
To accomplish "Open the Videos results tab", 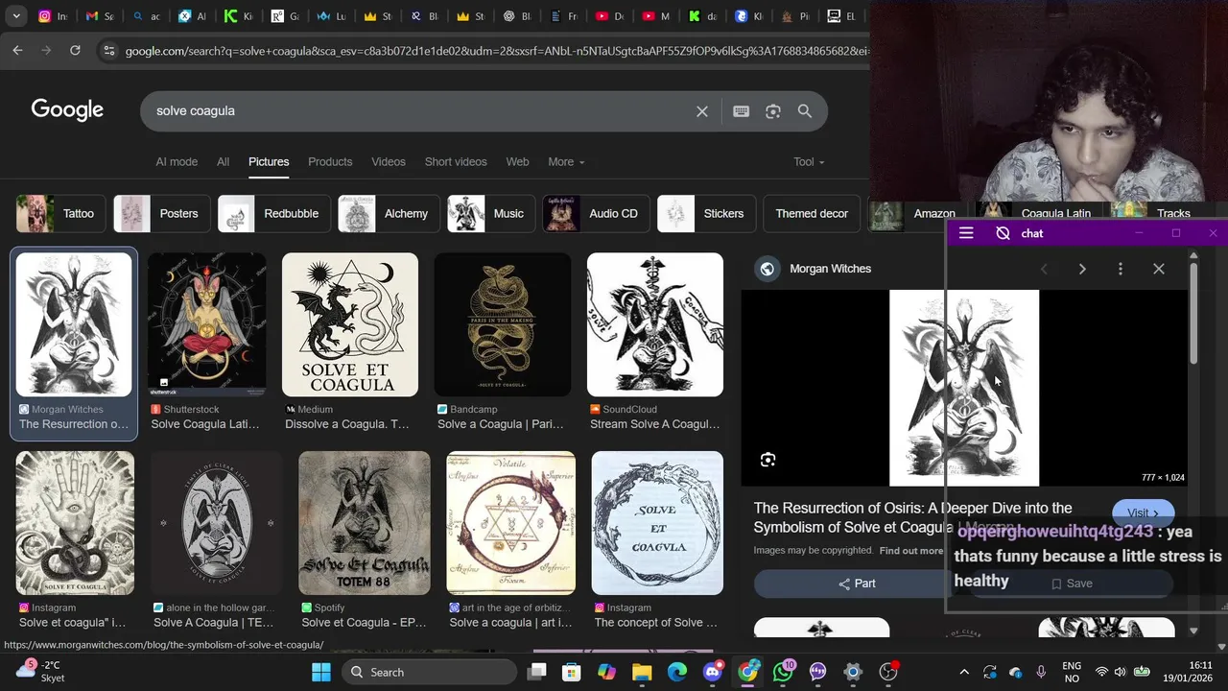I will coord(389,161).
